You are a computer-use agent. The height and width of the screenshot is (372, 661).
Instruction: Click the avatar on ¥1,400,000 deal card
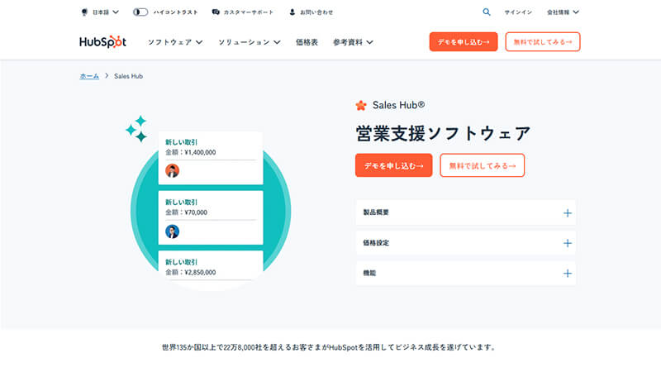click(172, 171)
